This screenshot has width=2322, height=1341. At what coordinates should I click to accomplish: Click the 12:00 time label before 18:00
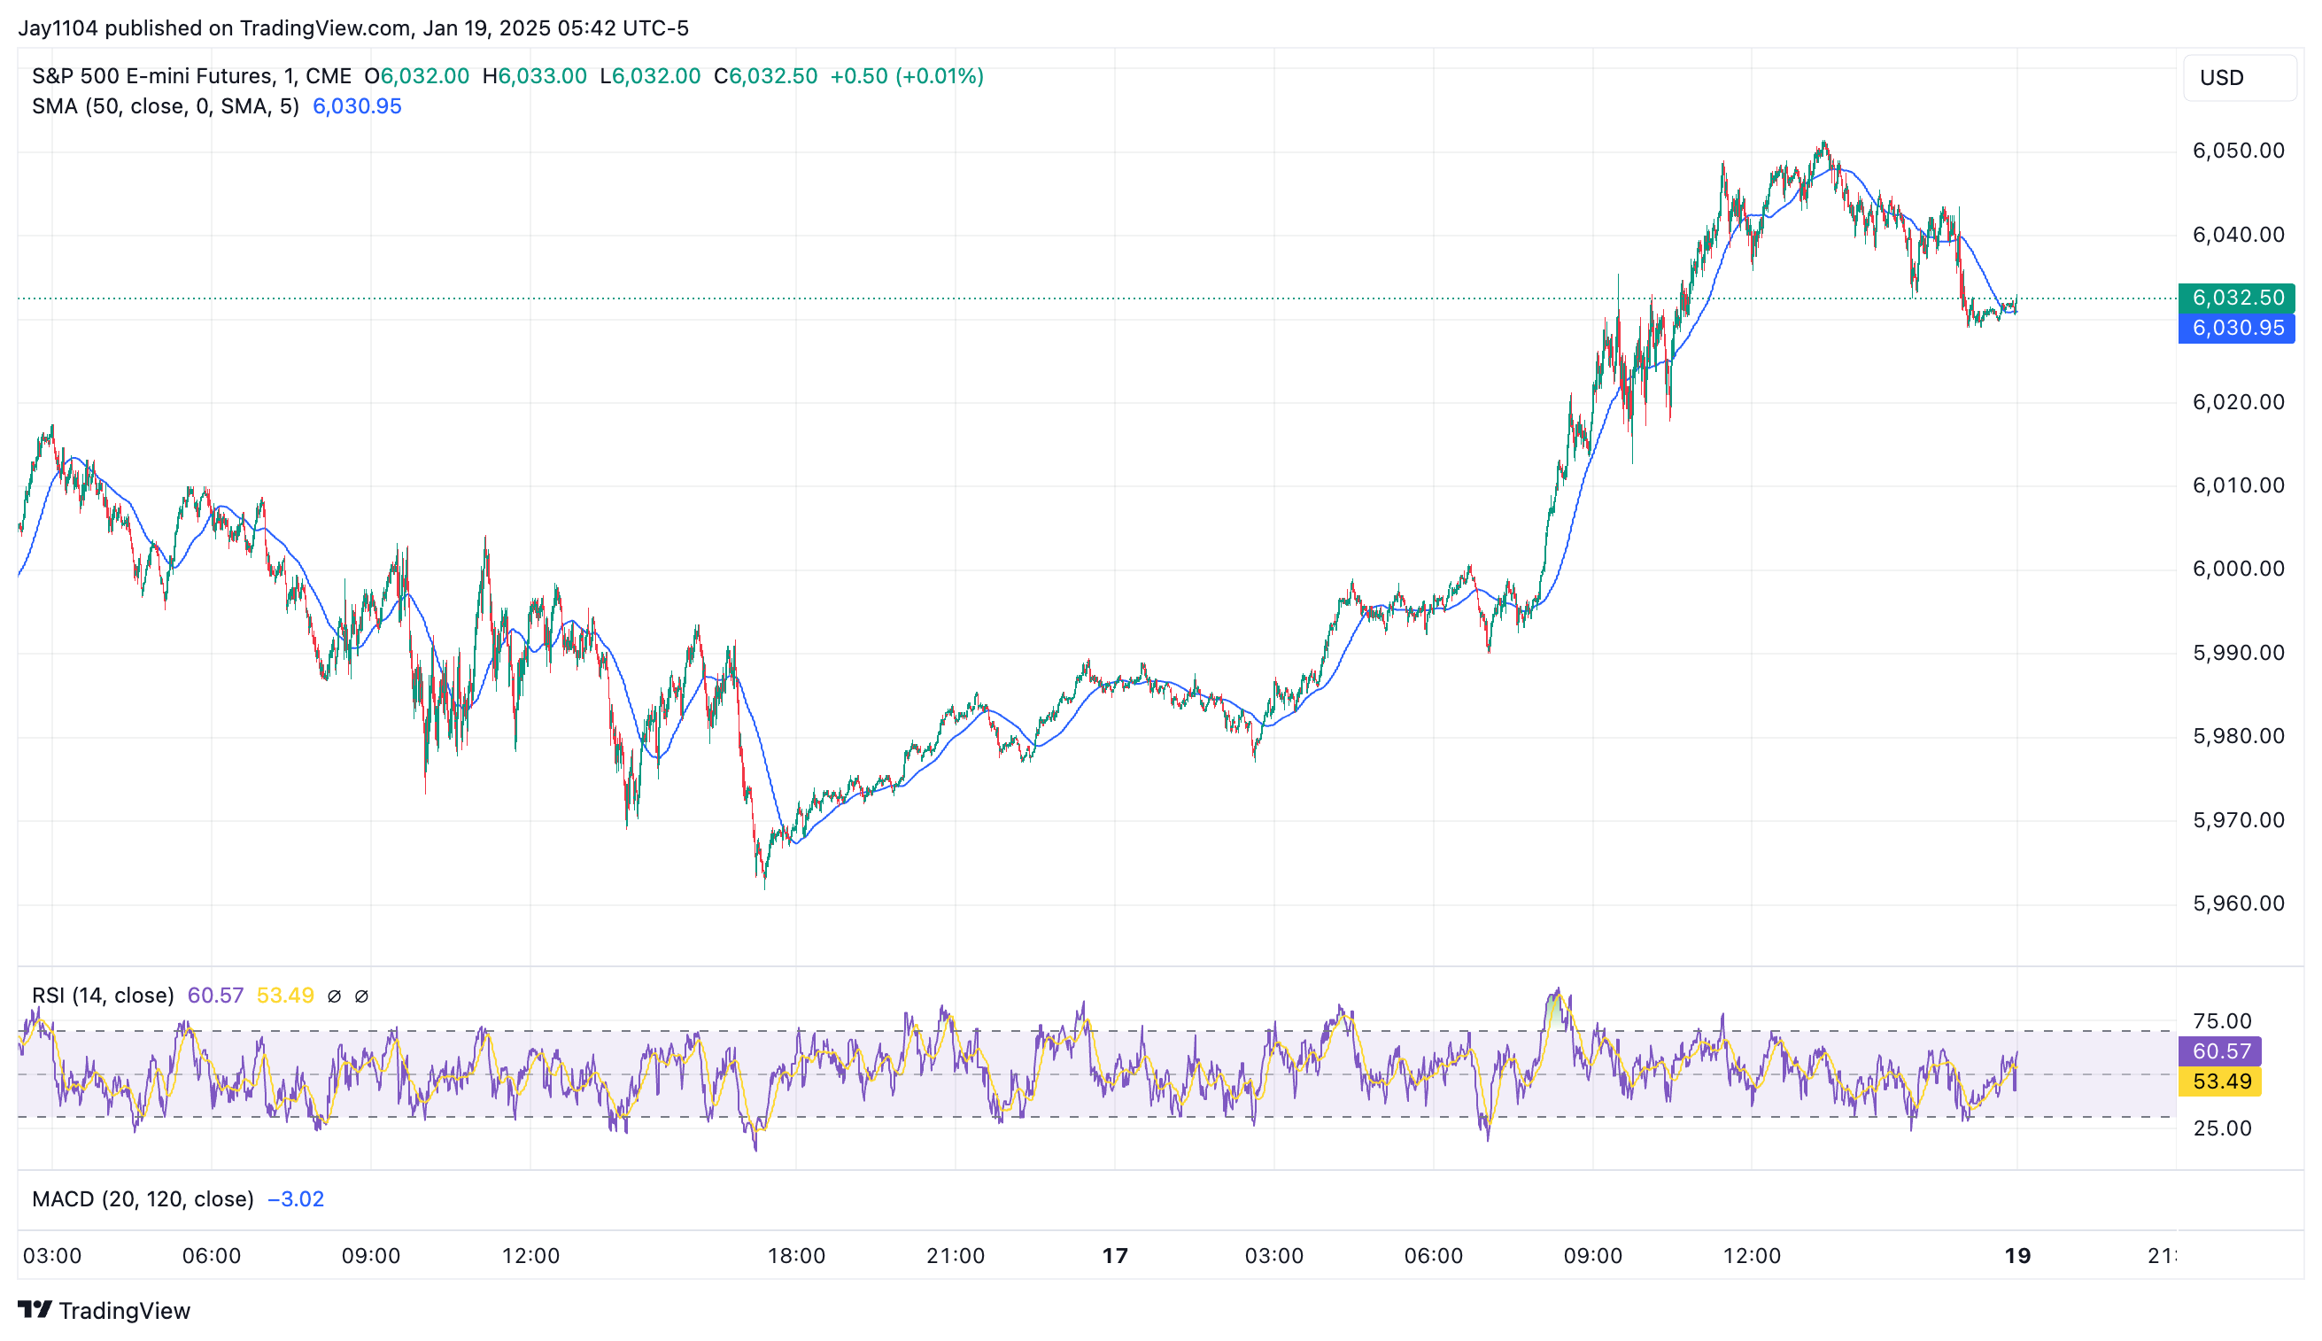530,1256
